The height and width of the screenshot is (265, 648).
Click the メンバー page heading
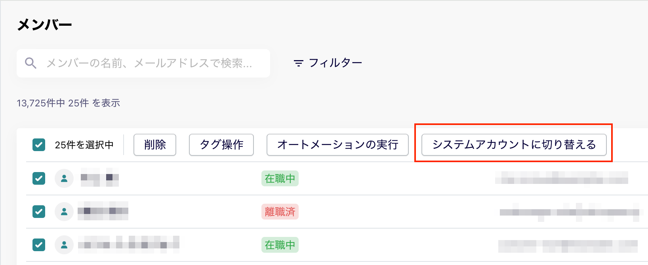tap(44, 23)
